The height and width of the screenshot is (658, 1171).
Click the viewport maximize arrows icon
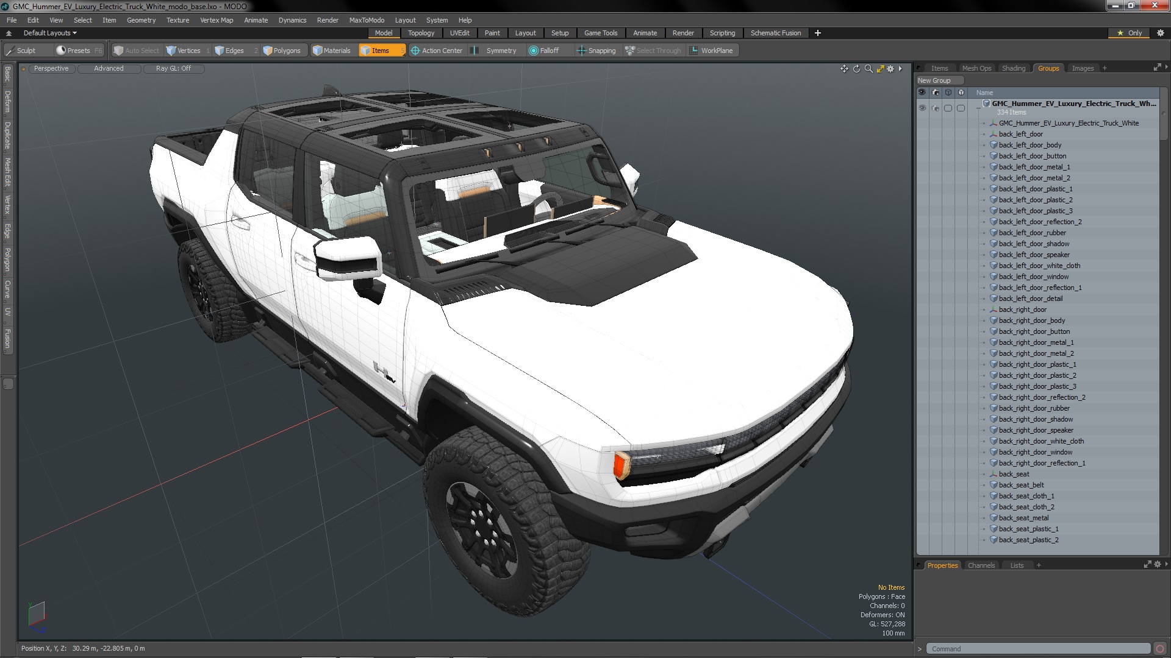pos(880,69)
